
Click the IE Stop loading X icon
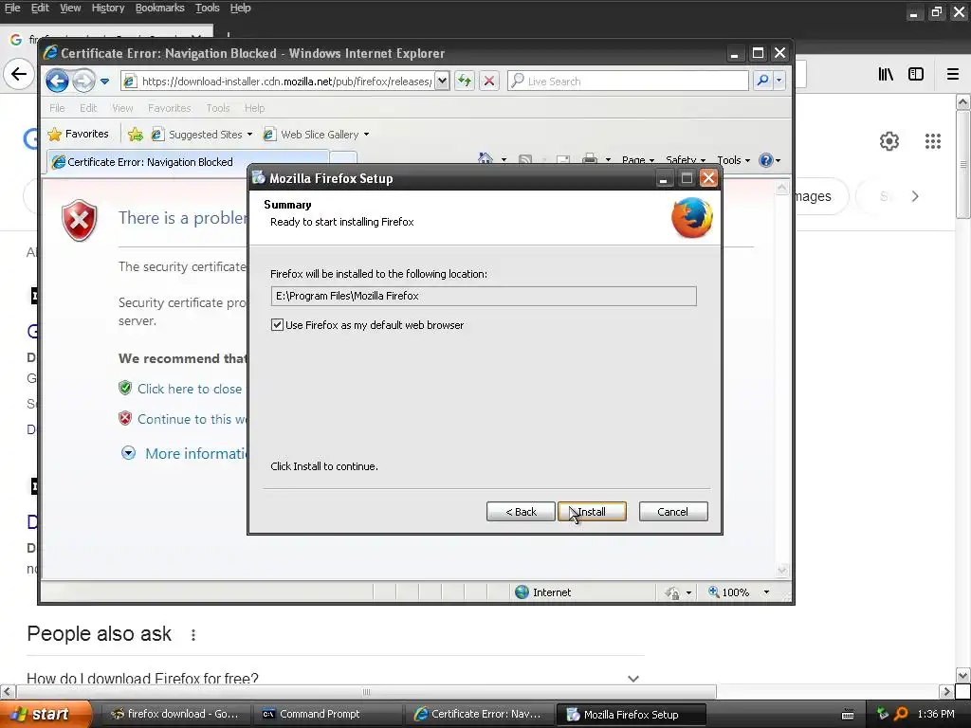click(x=489, y=82)
